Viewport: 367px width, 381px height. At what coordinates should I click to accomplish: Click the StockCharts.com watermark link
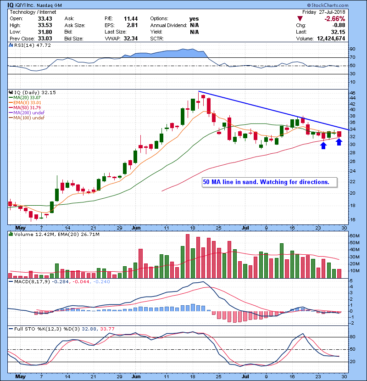(x=328, y=5)
